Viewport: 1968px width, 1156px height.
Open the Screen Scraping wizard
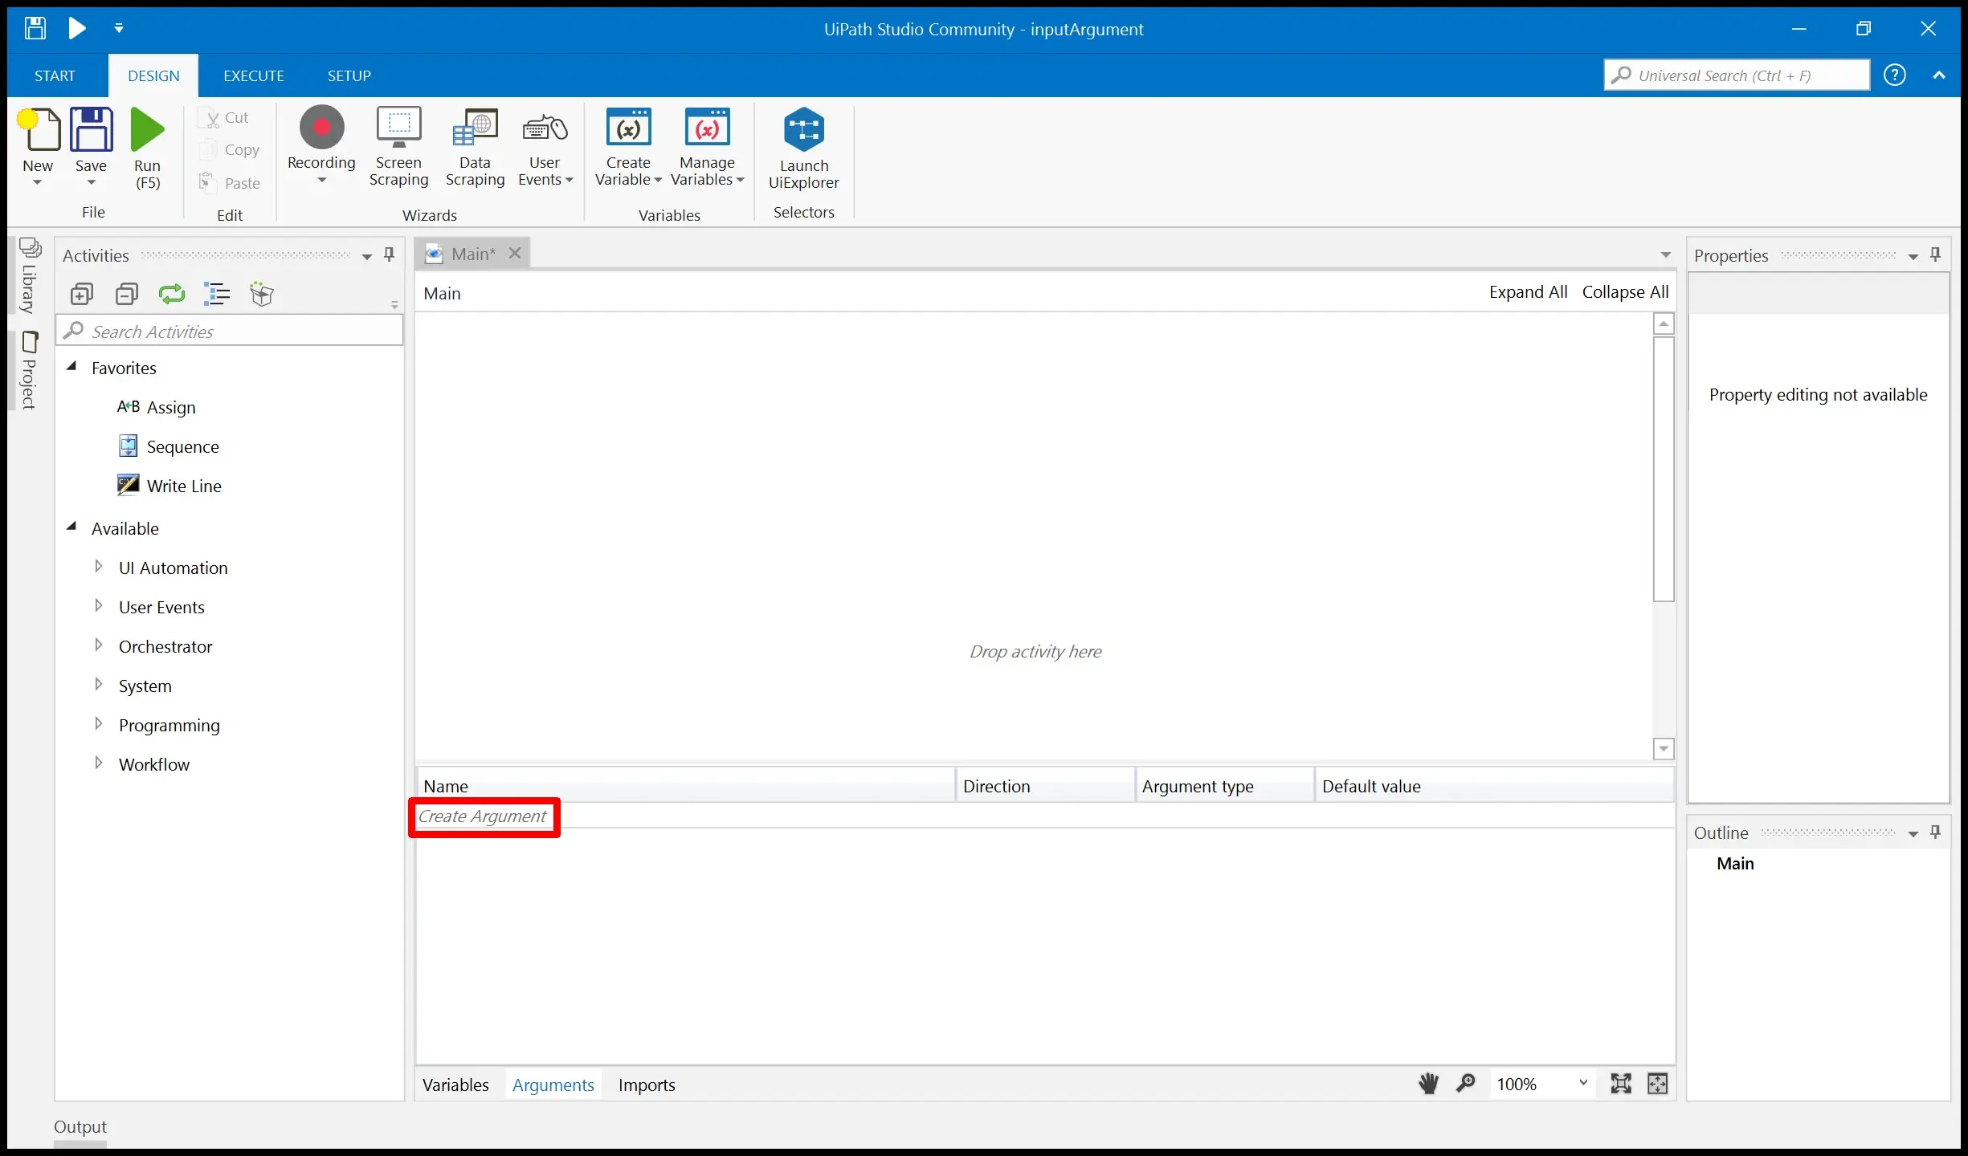pos(398,147)
